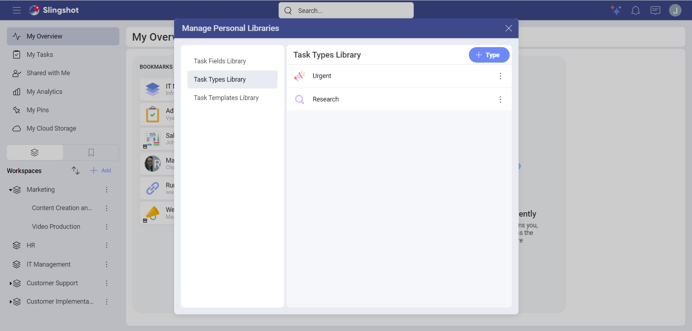The width and height of the screenshot is (692, 331).
Task: Open the Urgent type row
Action: click(x=399, y=76)
